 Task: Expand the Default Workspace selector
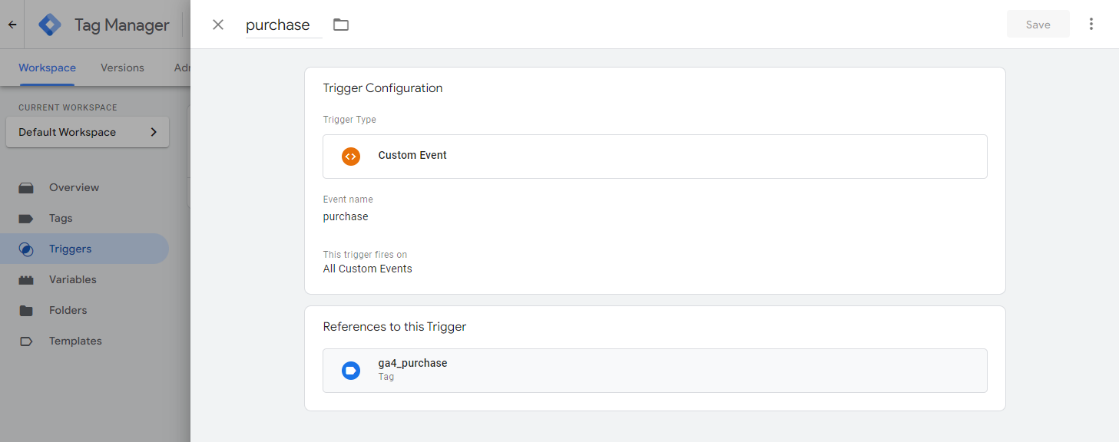(x=87, y=132)
